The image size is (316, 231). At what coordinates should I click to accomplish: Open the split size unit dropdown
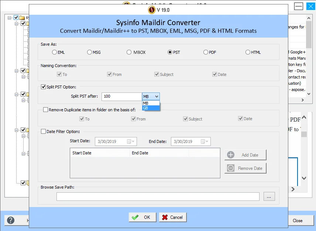pos(157,97)
